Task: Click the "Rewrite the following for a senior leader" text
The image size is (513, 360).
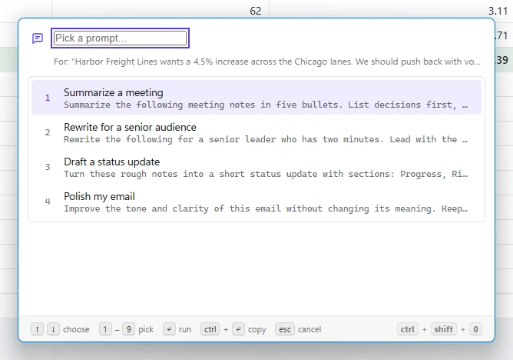Action: (266, 139)
